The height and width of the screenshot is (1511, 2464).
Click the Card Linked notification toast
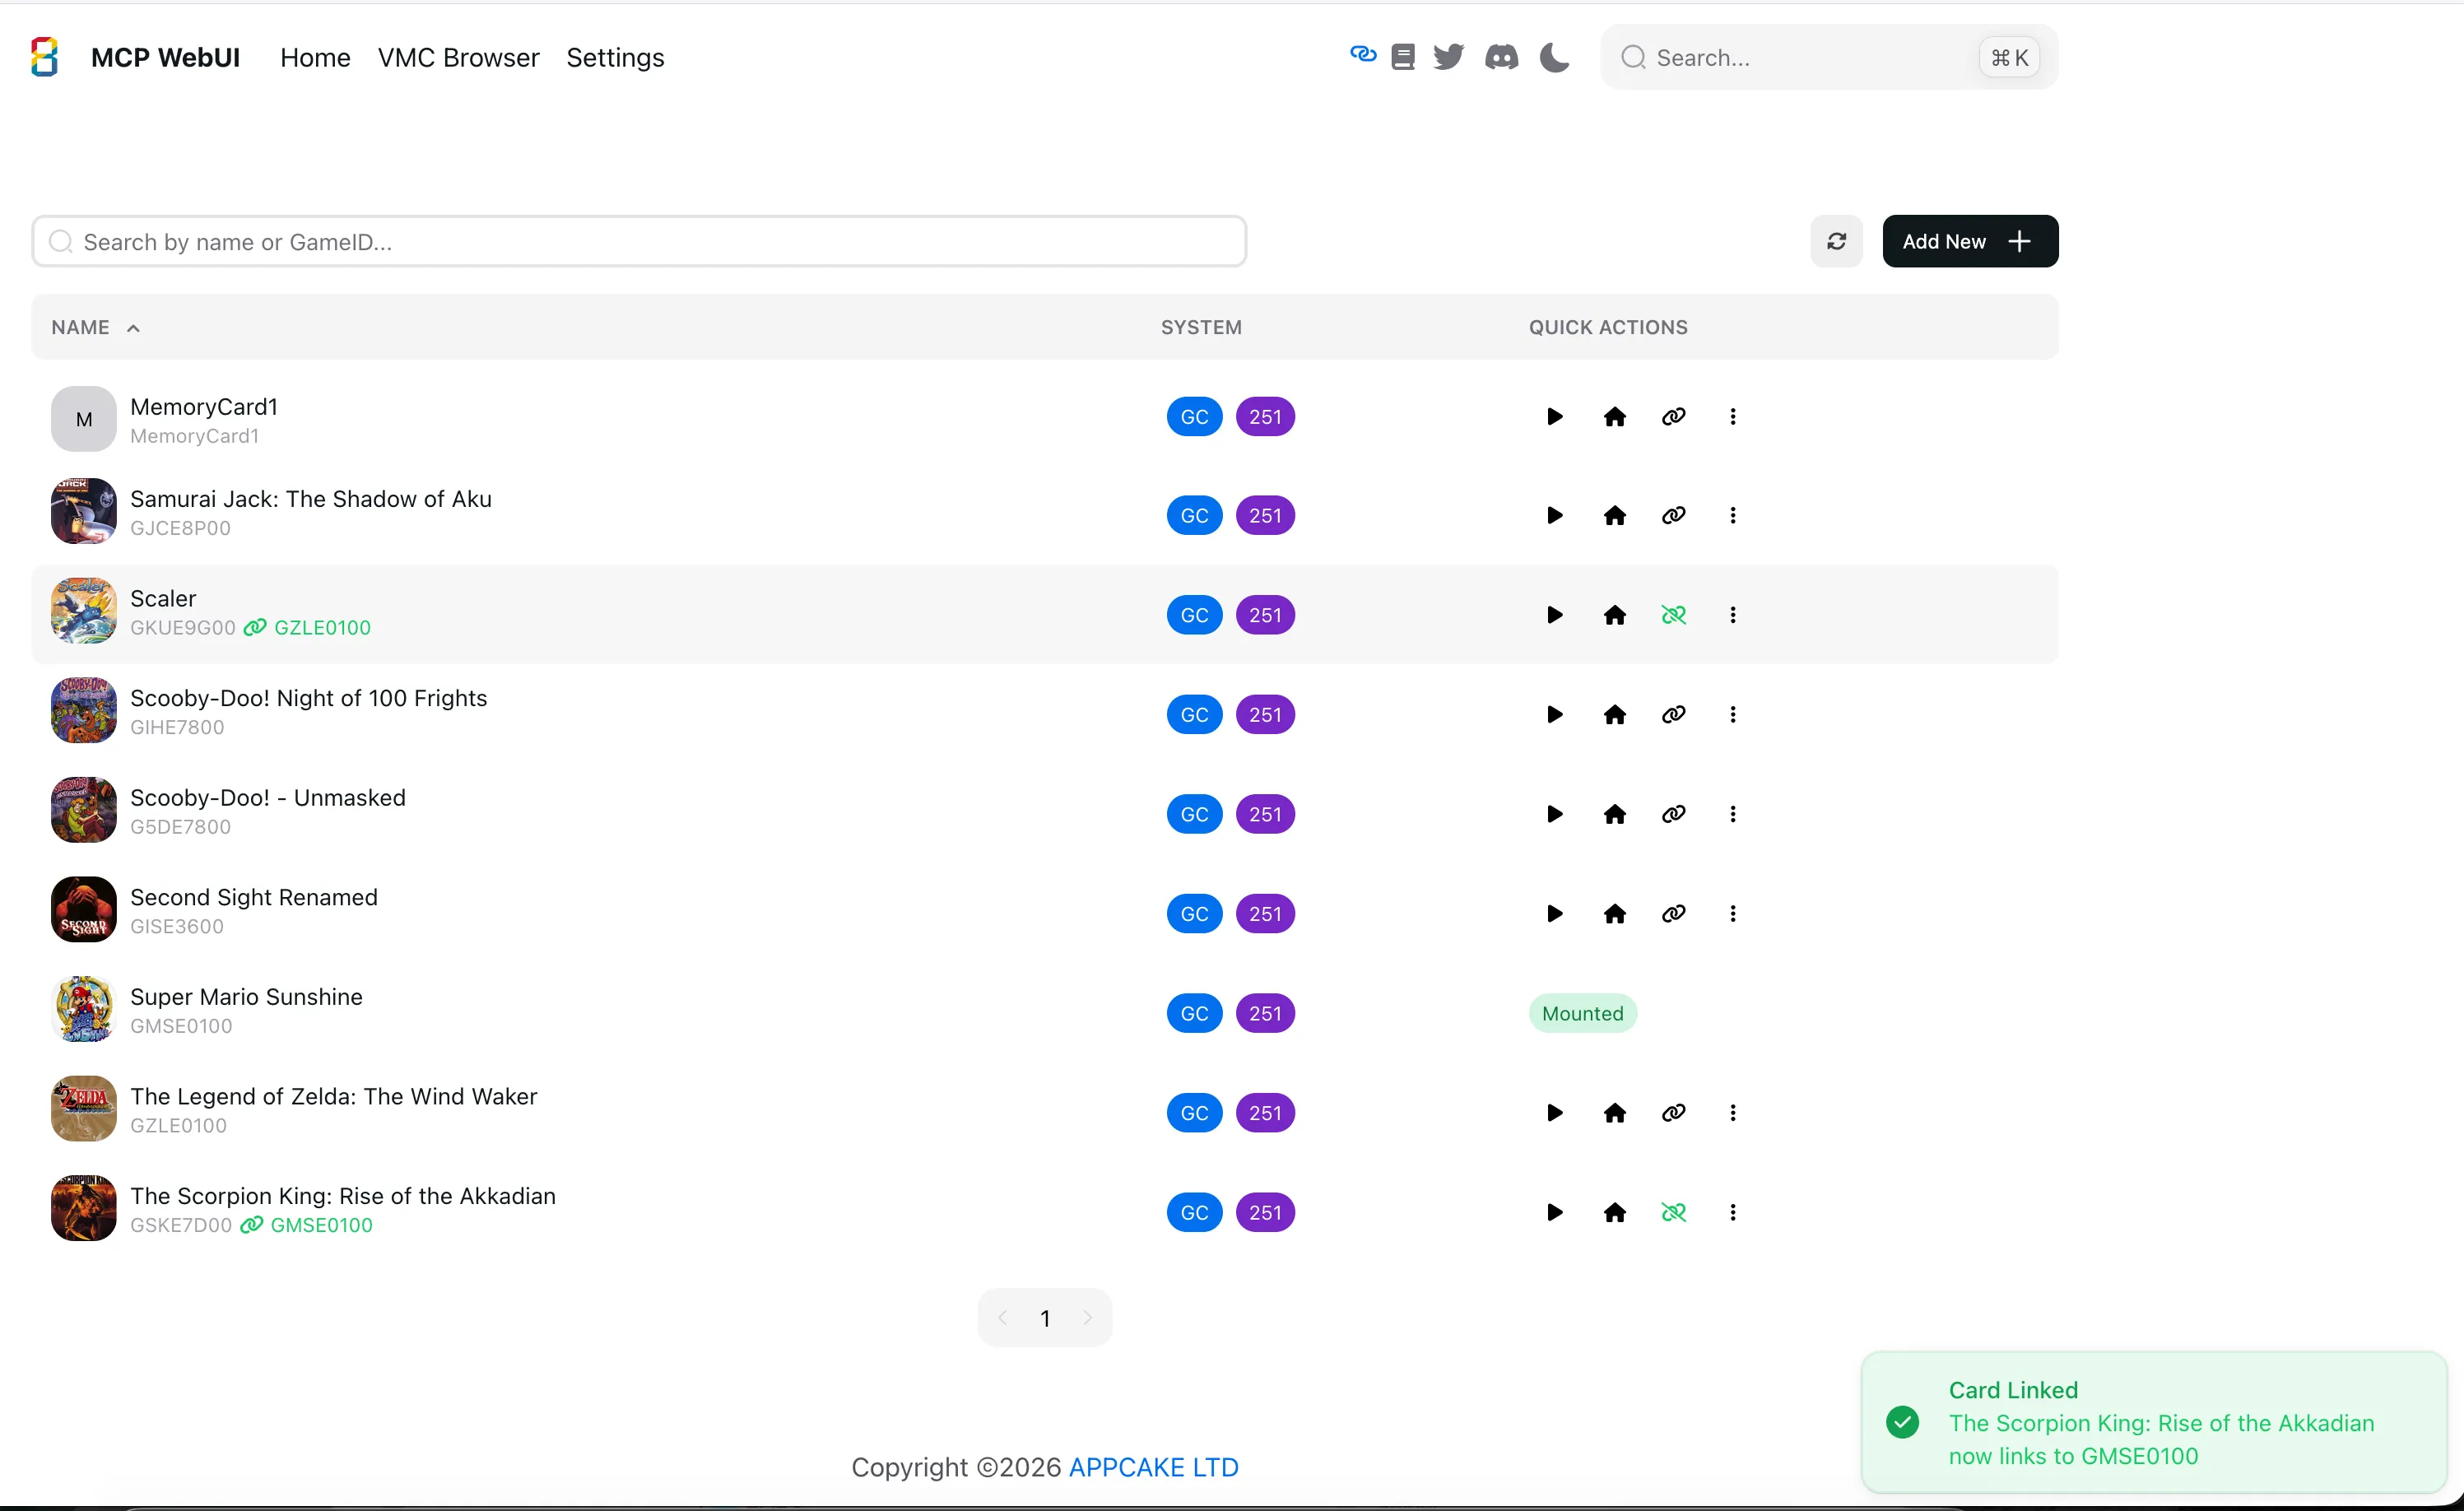tap(2153, 1421)
